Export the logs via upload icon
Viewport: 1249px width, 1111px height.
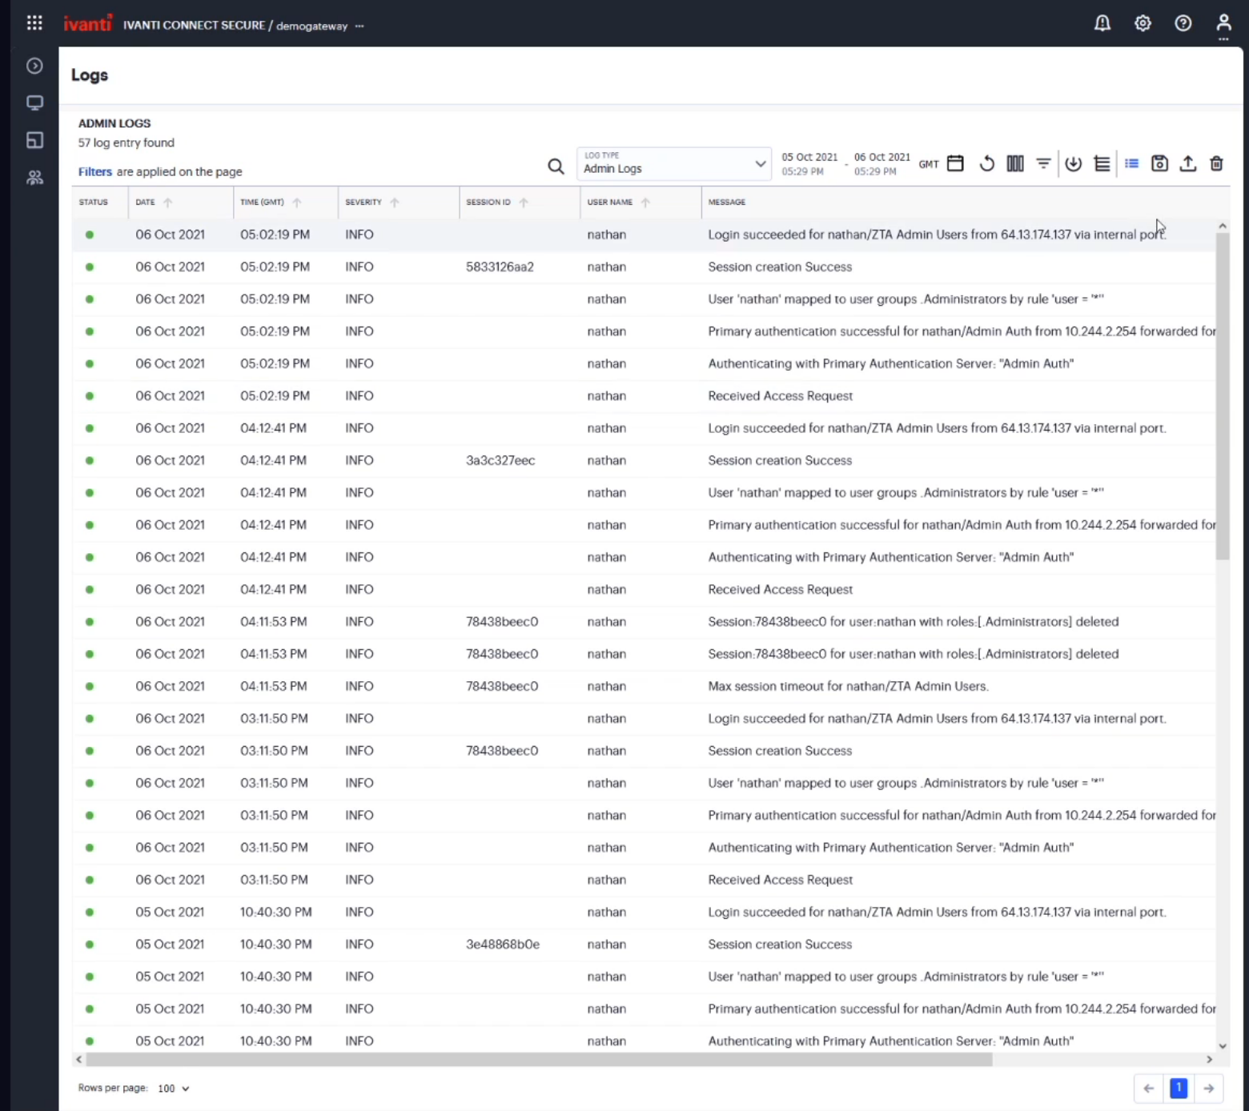coord(1188,163)
